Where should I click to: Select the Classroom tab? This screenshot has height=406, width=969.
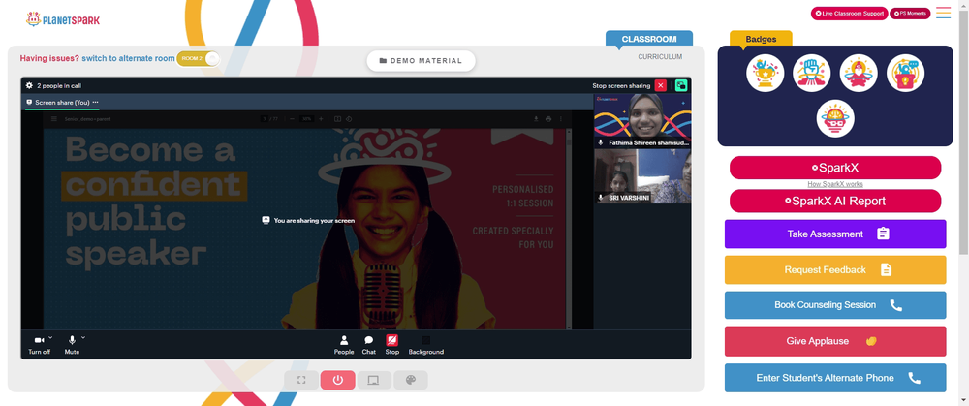coord(649,39)
